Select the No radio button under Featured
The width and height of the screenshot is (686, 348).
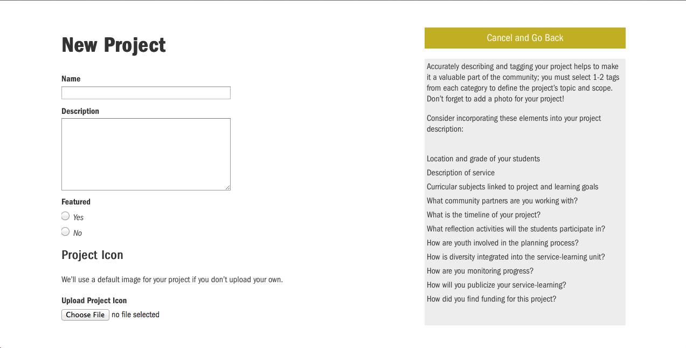[66, 232]
